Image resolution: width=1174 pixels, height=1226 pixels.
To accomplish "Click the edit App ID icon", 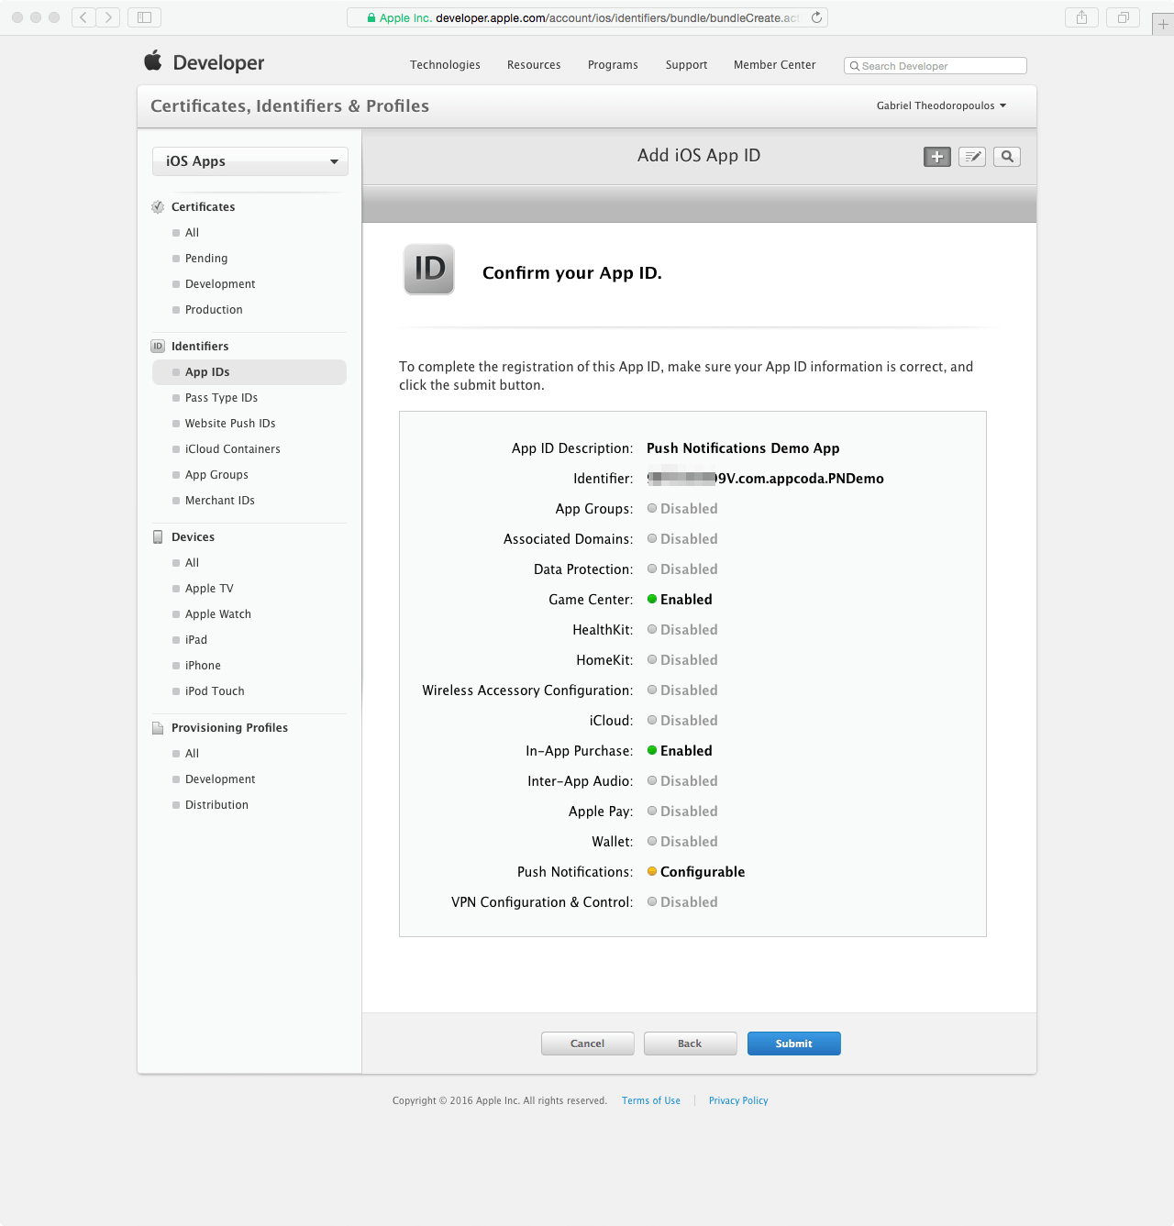I will [x=972, y=157].
